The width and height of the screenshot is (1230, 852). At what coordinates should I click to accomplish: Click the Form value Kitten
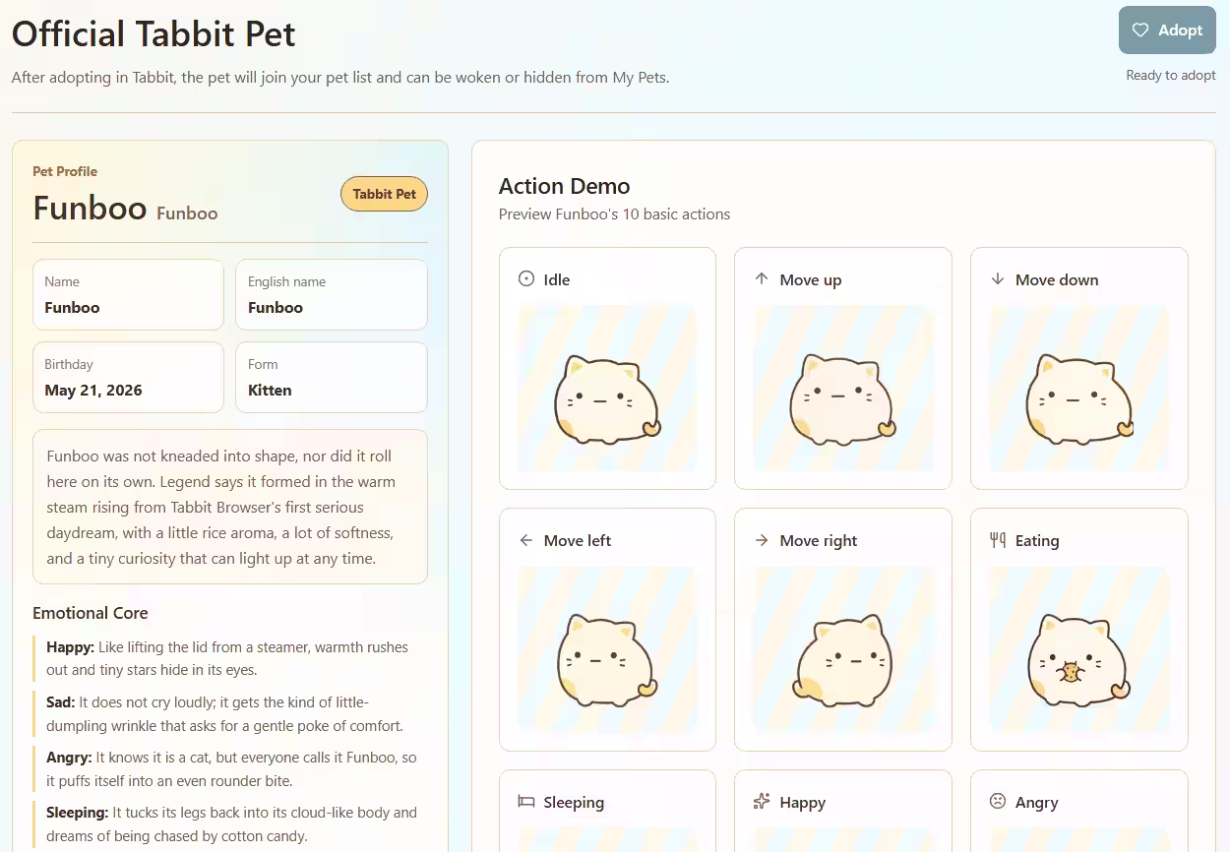pyautogui.click(x=270, y=391)
